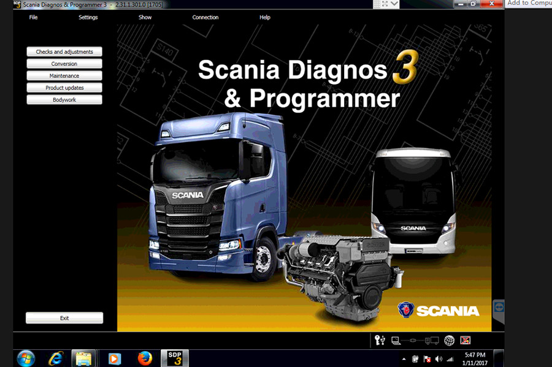552x367 pixels.
Task: Open the Settings menu
Action: pyautogui.click(x=88, y=17)
